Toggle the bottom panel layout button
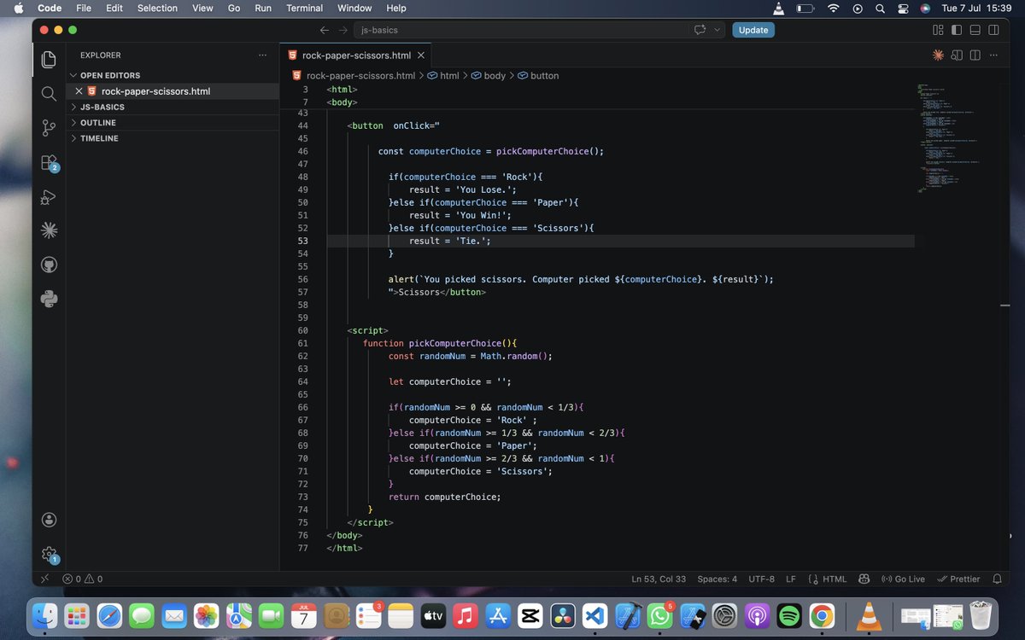 pyautogui.click(x=975, y=30)
